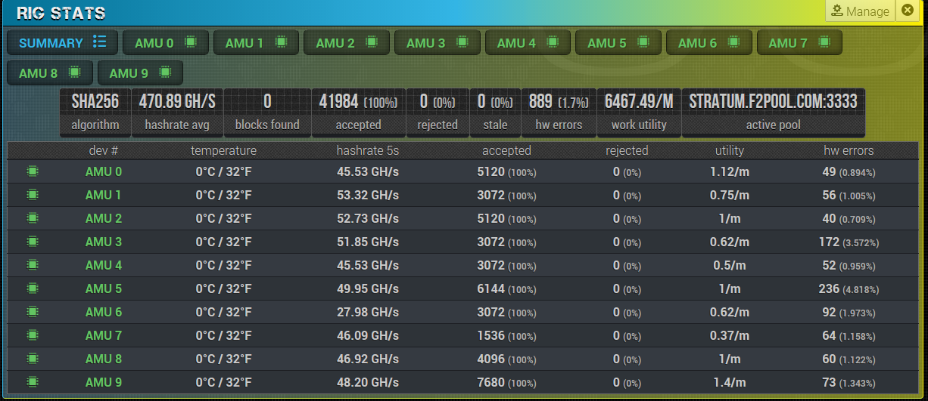Switch to the AMU 4 tab
The image size is (928, 401).
point(528,43)
